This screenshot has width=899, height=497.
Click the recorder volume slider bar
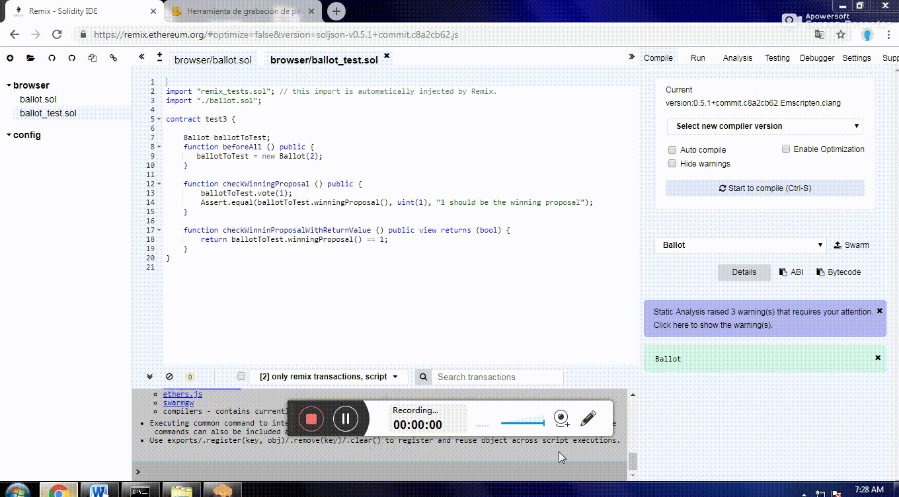tap(522, 423)
